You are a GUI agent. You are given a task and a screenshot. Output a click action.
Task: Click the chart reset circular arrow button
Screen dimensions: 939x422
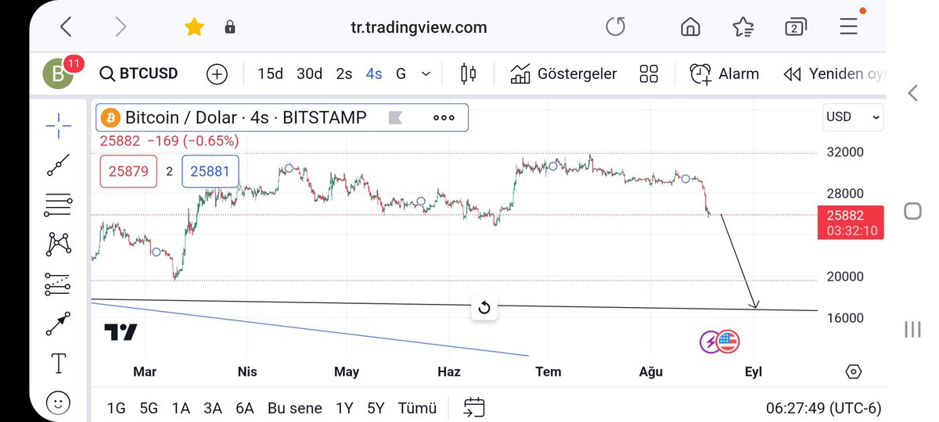coord(484,307)
